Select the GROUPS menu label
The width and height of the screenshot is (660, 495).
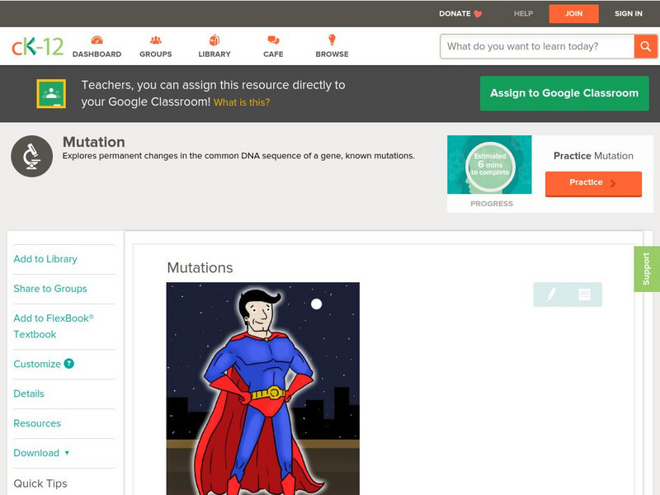(x=156, y=54)
